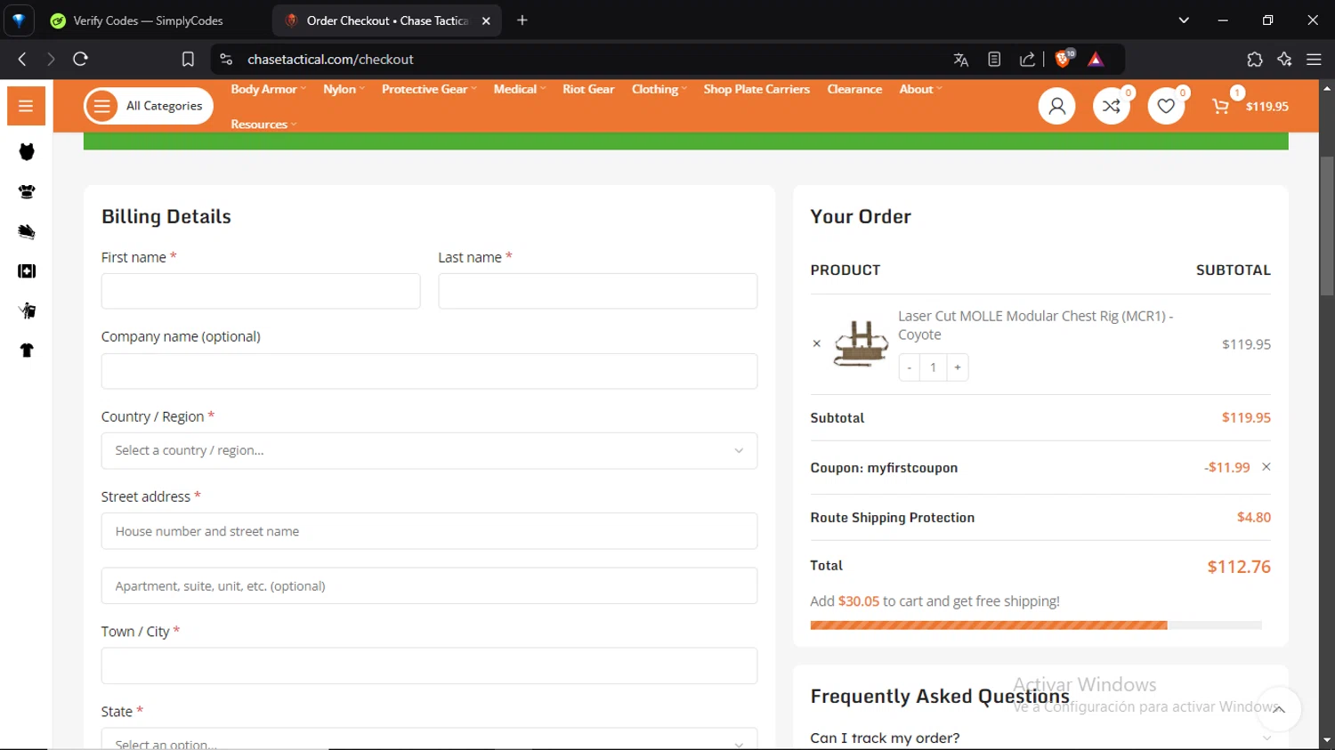The height and width of the screenshot is (750, 1335).
Task: Reload the checkout page
Action: coord(80,60)
